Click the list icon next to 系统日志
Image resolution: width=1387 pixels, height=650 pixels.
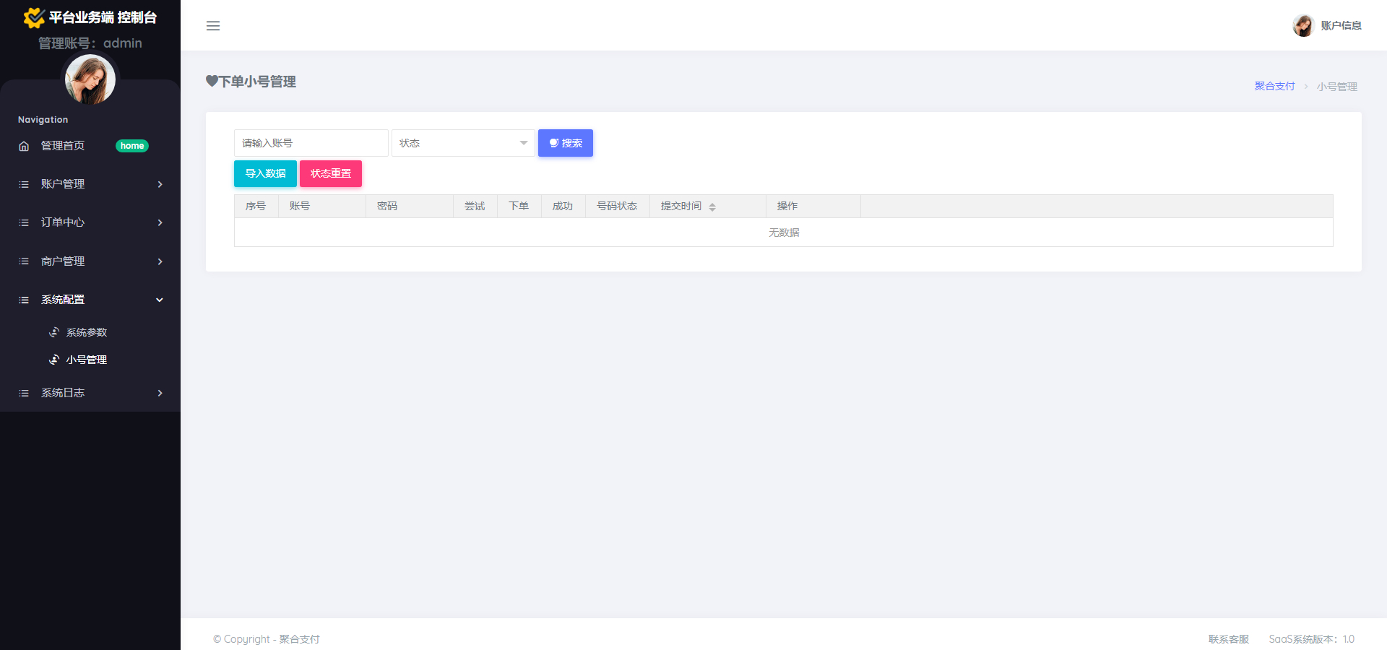(24, 393)
